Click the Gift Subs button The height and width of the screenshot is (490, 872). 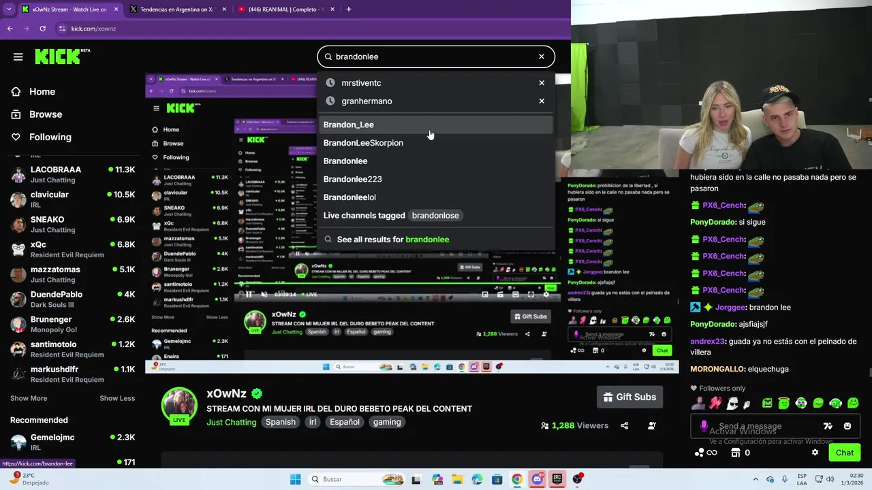point(629,397)
